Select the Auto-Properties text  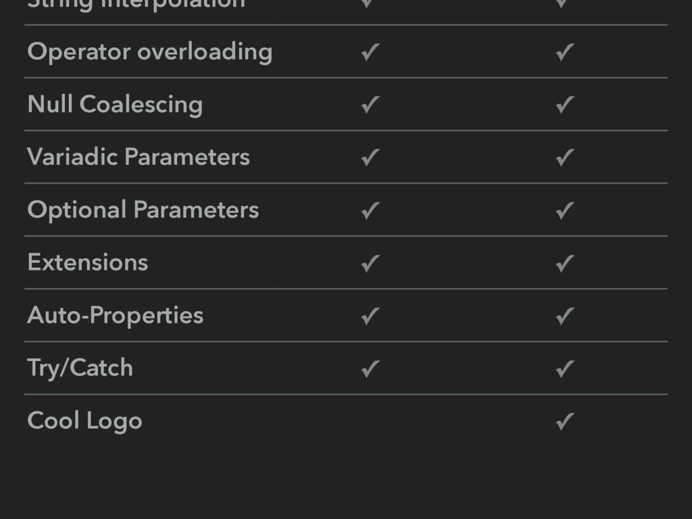tap(115, 316)
